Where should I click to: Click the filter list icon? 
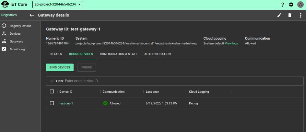[x=52, y=81]
